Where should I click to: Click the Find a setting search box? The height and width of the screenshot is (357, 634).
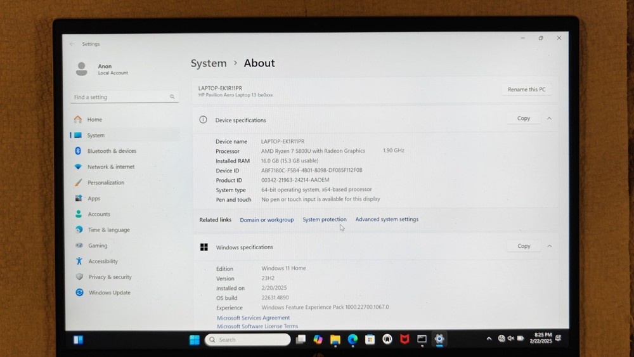124,97
